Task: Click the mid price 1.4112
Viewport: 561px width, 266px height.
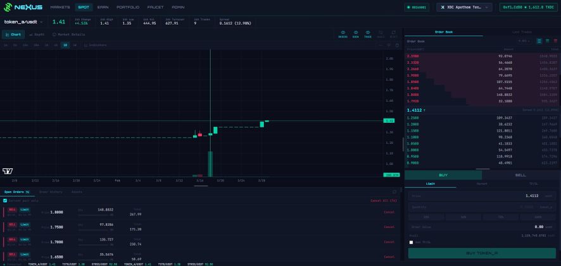Action: [x=415, y=110]
